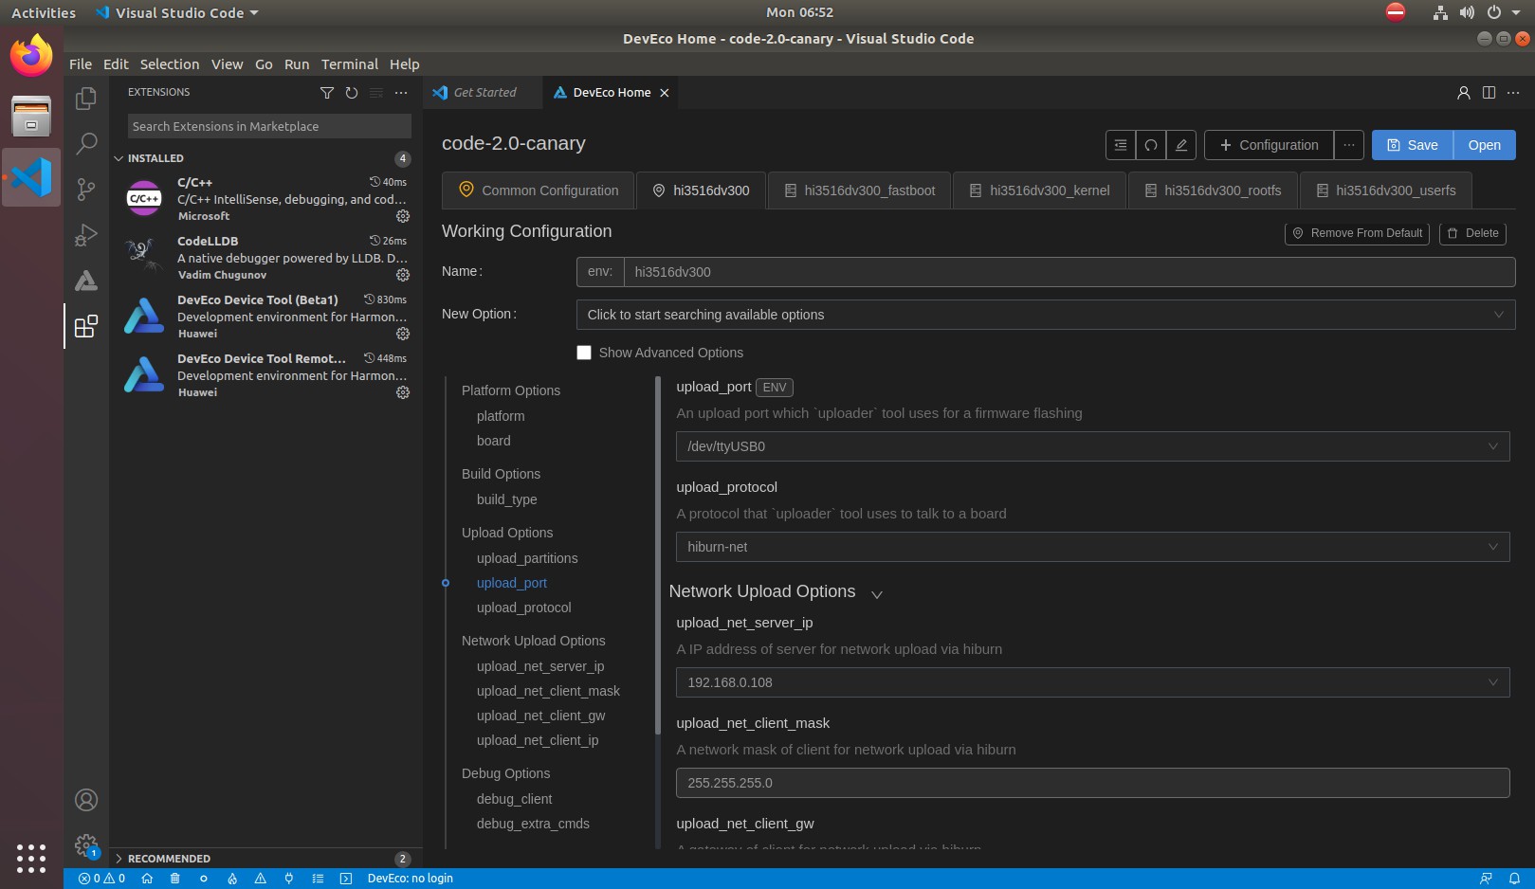Click the env name input field hi3516dv300
The image size is (1535, 889).
point(1069,272)
